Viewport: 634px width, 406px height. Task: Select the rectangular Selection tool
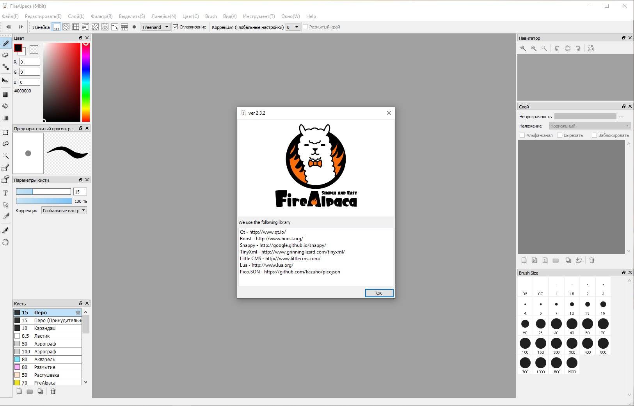[5, 132]
